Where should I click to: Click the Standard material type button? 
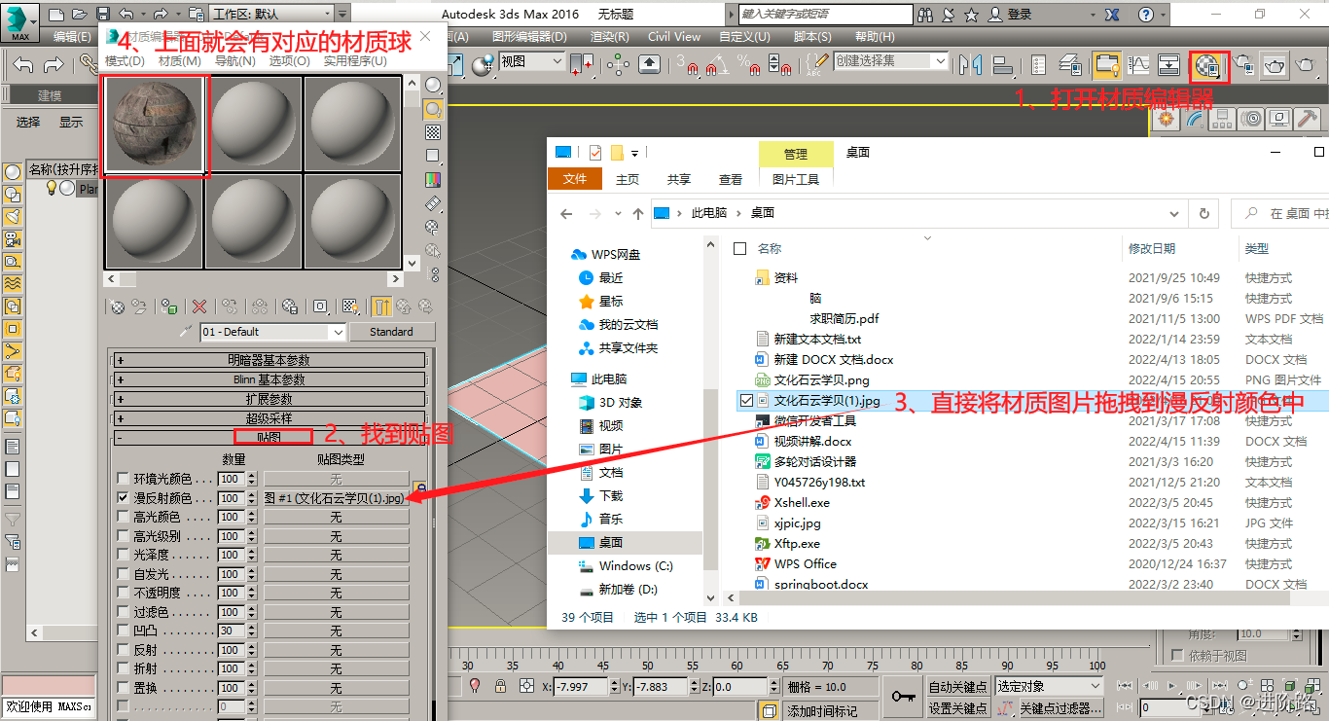pos(391,332)
